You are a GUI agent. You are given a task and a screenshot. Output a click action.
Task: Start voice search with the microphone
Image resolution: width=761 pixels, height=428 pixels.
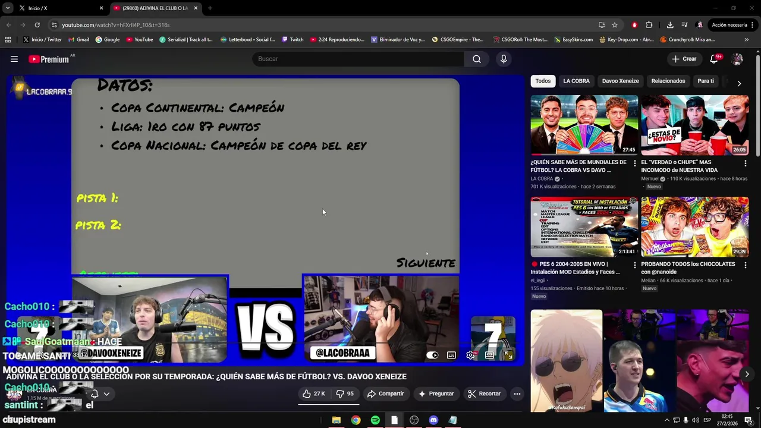[x=504, y=59]
